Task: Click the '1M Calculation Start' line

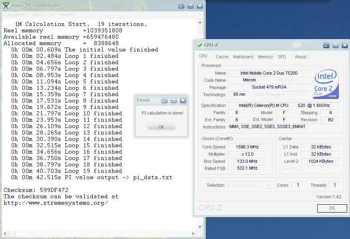Action: 81,24
